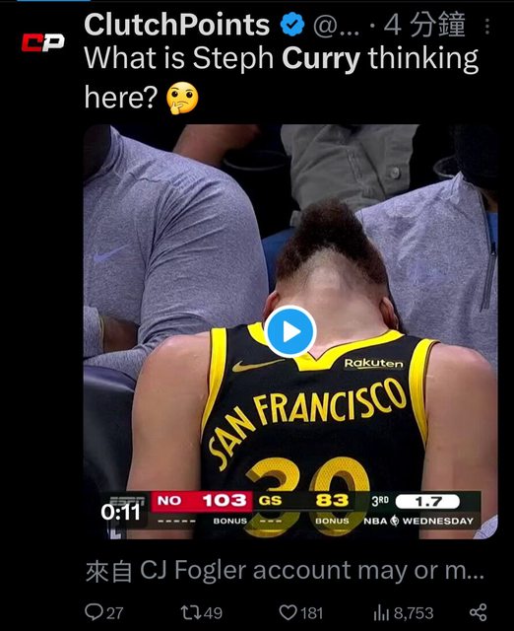Screen dimensions: 514x631
Task: Like the tweet with the heart icon
Action: (288, 612)
